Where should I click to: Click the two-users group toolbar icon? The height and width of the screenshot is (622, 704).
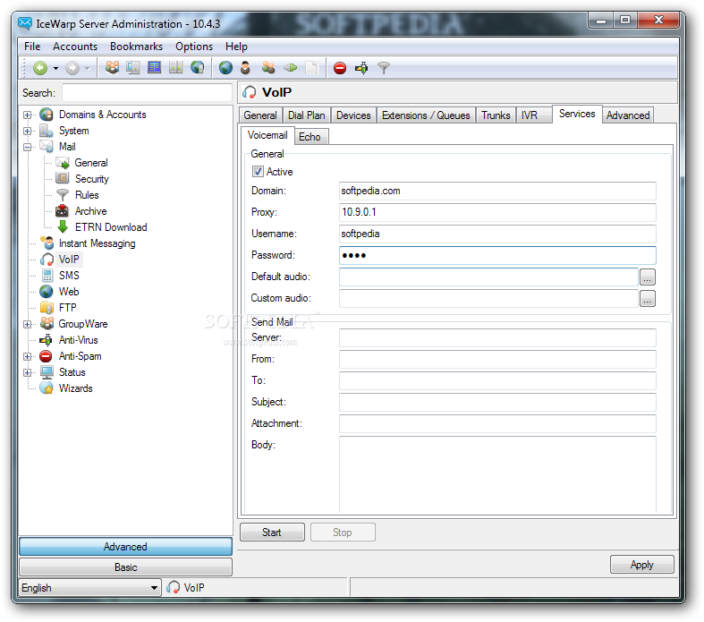268,68
